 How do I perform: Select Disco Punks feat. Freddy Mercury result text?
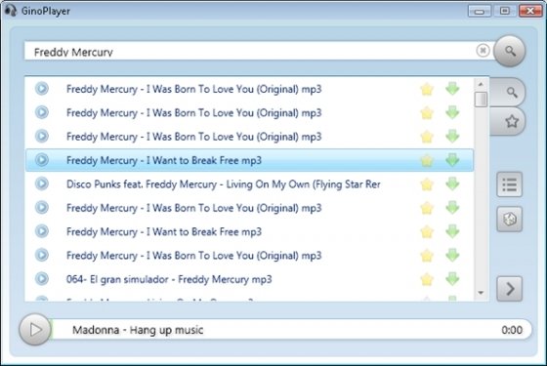pyautogui.click(x=224, y=184)
